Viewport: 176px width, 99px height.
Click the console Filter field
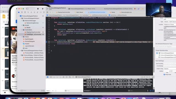pyautogui.click(x=137, y=91)
